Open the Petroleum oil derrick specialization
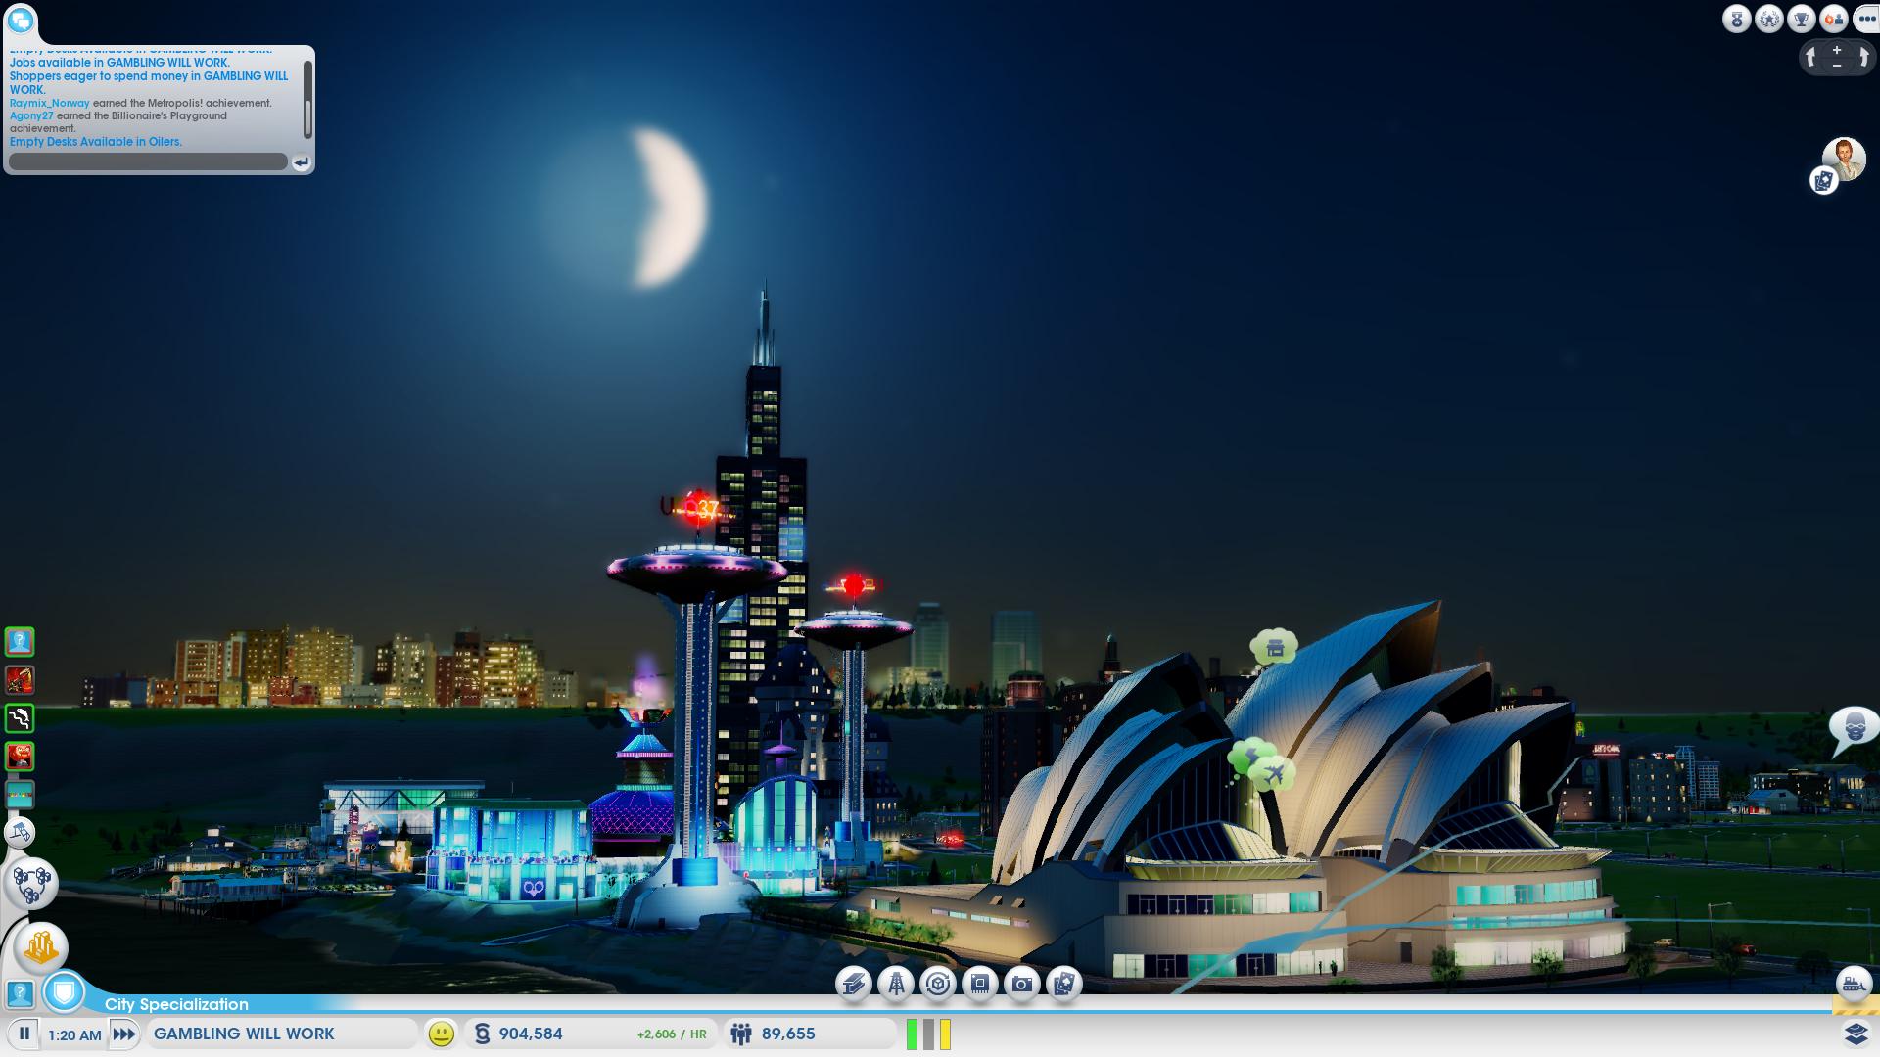 (895, 984)
